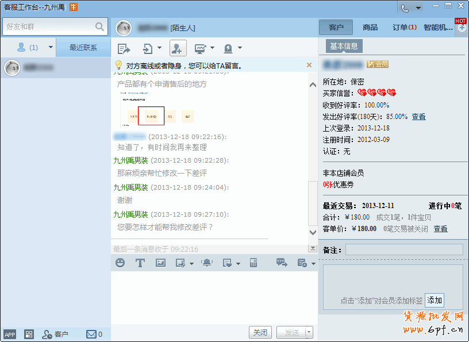469x342 pixels.
Task: Switch to the 商品 tab
Action: tap(370, 27)
